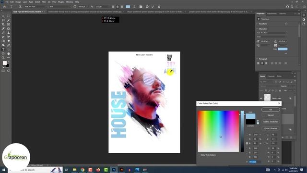The image size is (307, 173).
Task: Collapse the Transform section in Properties
Action: coord(257,24)
